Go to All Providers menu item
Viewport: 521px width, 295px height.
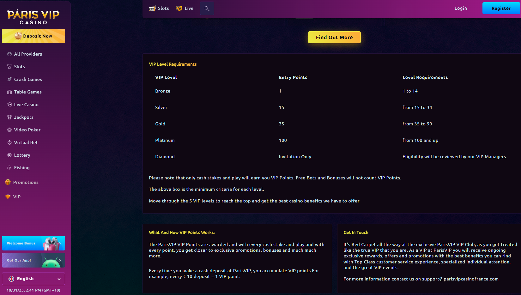pyautogui.click(x=28, y=54)
